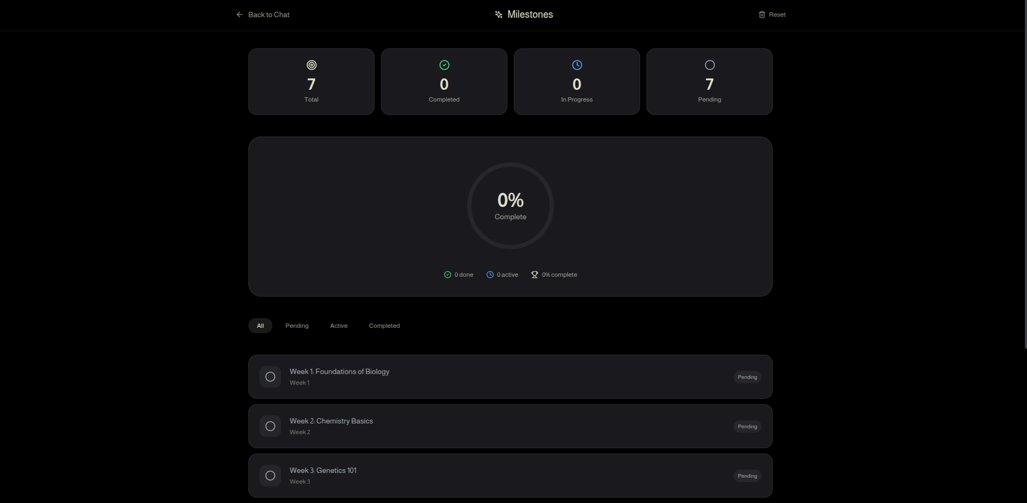Click the 'Pending' stat card label
This screenshot has height=503, width=1027.
click(710, 99)
